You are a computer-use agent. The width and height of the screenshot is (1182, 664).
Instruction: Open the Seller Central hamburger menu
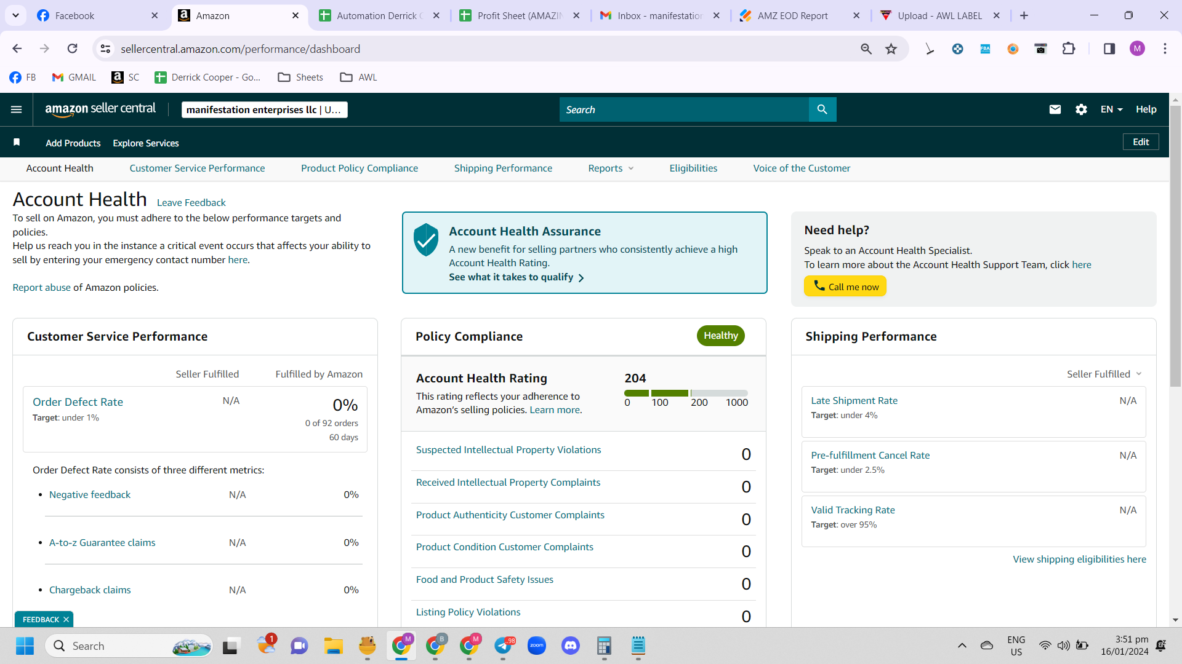click(17, 109)
